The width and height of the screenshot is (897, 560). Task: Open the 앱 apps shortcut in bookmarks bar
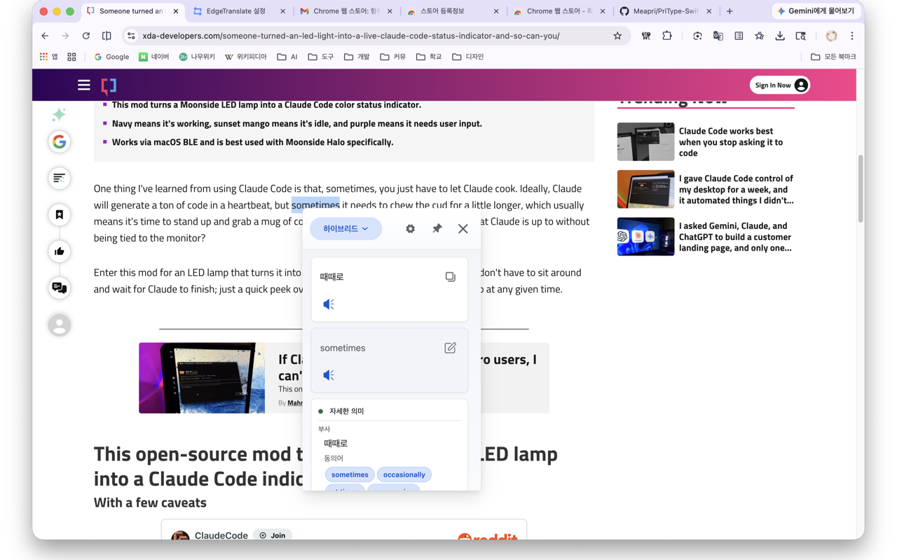[49, 57]
